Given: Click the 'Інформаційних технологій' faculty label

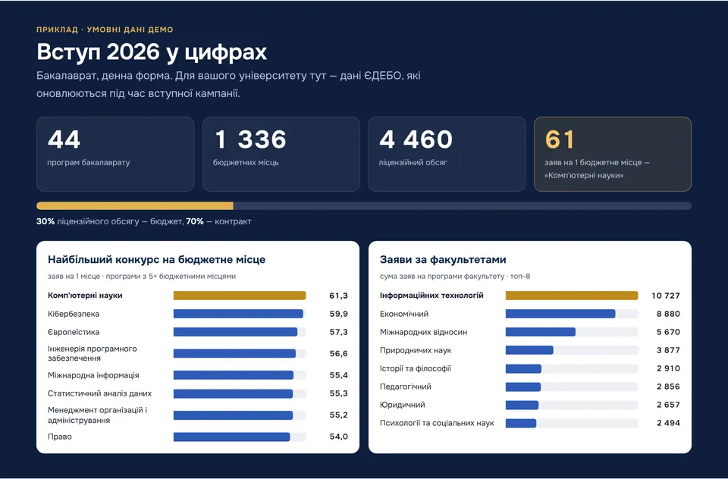Looking at the screenshot, I should tap(431, 295).
